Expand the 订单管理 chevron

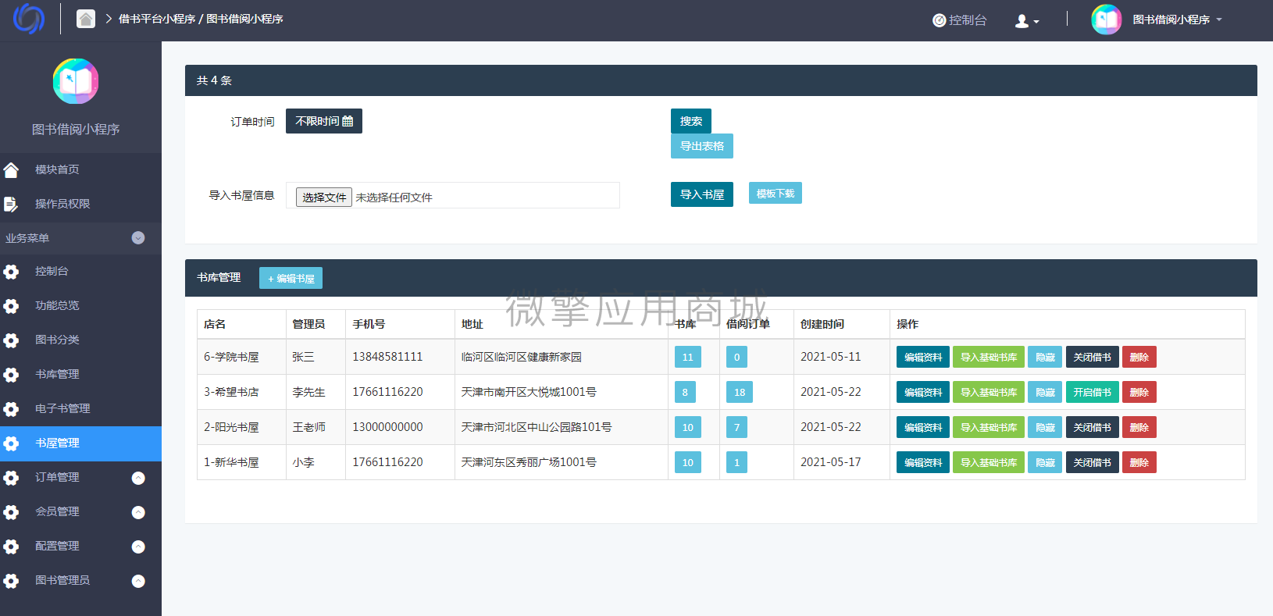138,478
